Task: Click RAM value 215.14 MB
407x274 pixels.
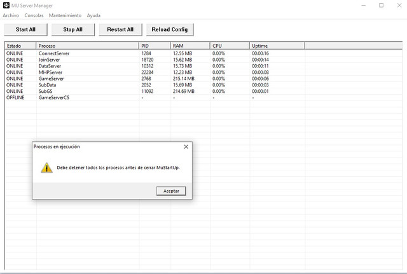Action: point(184,79)
